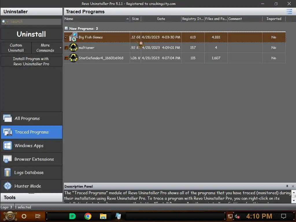Image resolution: width=296 pixels, height=222 pixels.
Task: Click the search magnifier icon
Action: coord(3,21)
